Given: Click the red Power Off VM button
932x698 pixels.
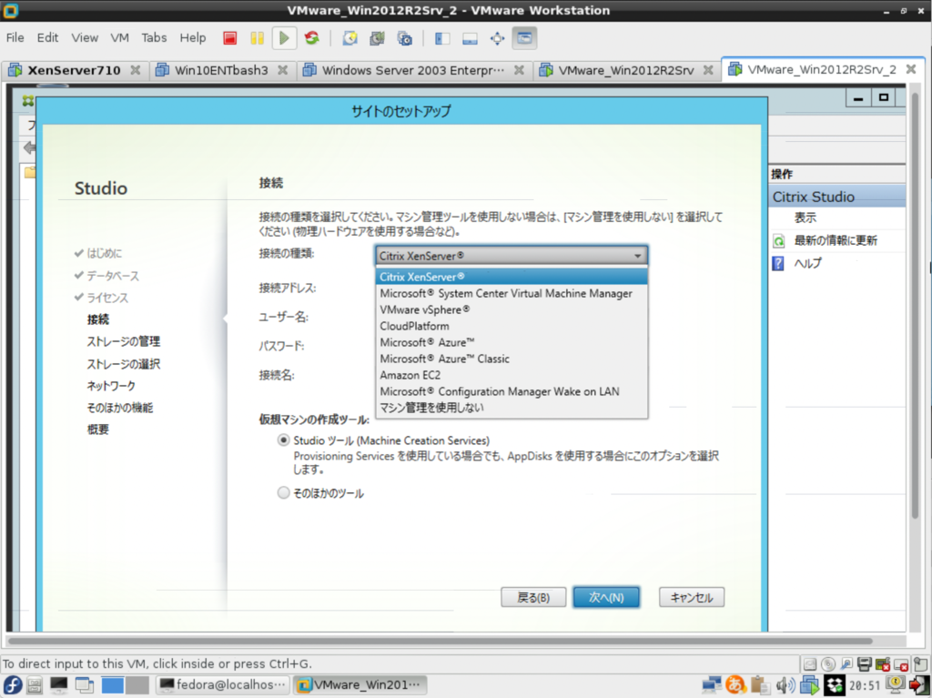Looking at the screenshot, I should point(230,38).
